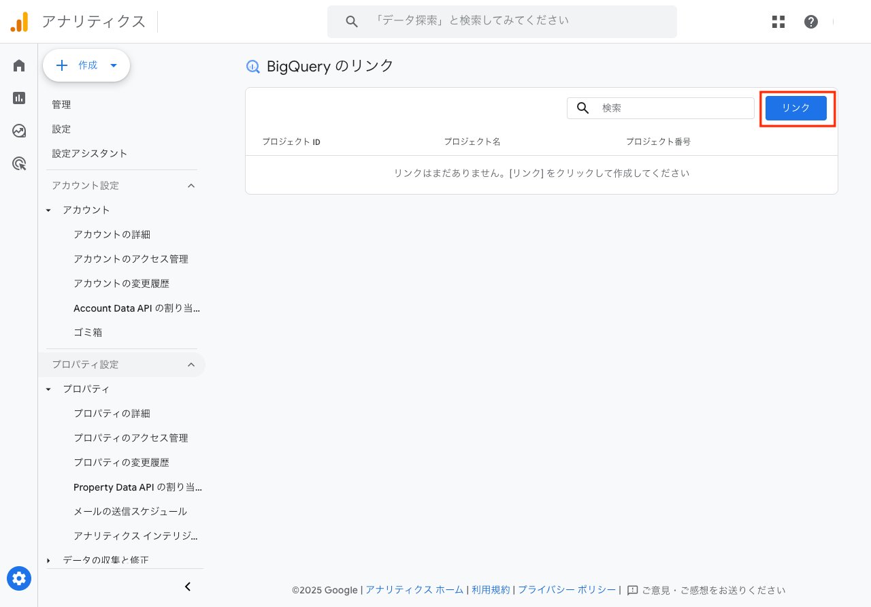Collapse the sidebar with the chevron arrow
This screenshot has height=607, width=871.
(x=187, y=586)
